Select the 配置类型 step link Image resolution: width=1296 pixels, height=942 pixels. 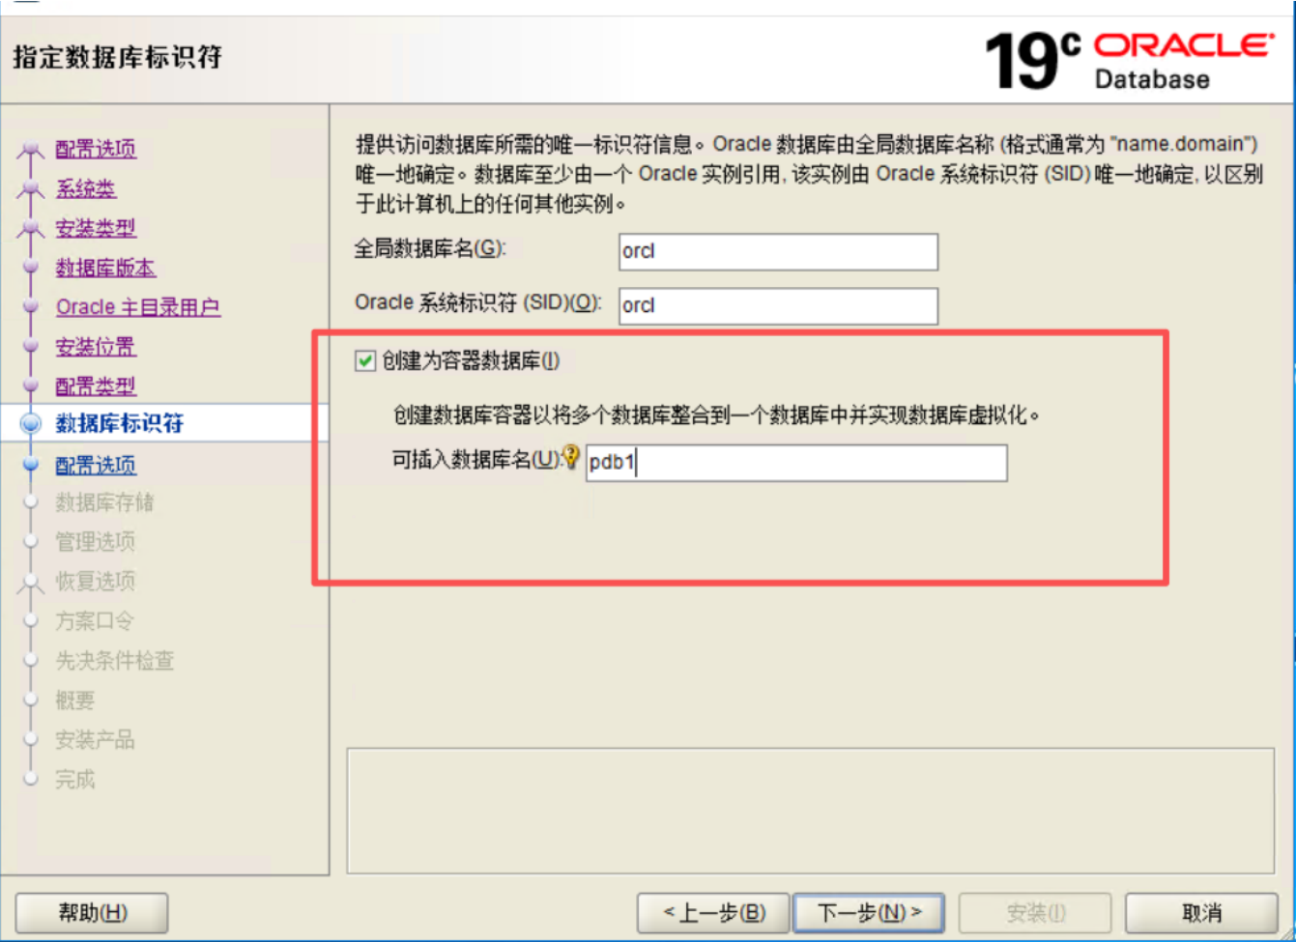[x=96, y=386]
